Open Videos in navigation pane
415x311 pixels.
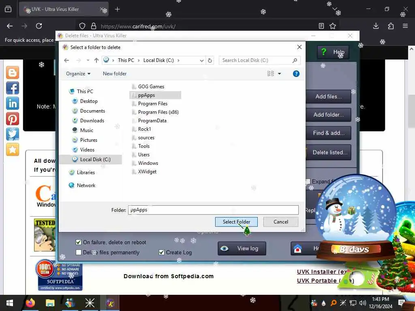click(87, 150)
